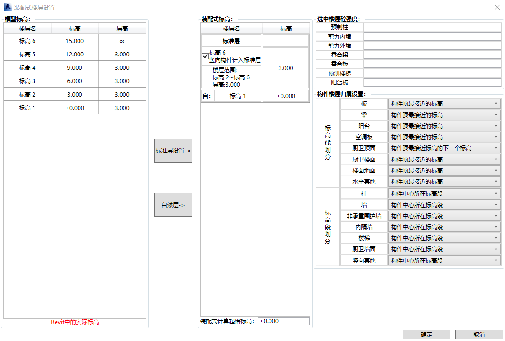Viewport: 505px width, 341px height.
Task: Click the Revit中的实际标高 red note
Action: click(75, 322)
